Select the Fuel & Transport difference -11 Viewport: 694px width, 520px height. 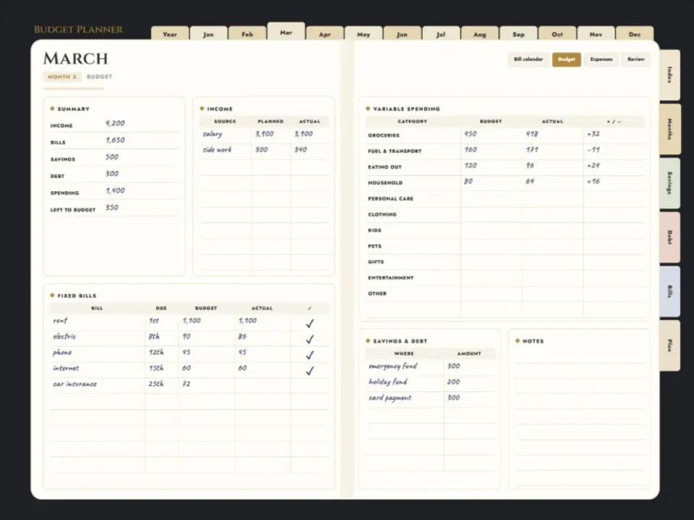pos(593,150)
